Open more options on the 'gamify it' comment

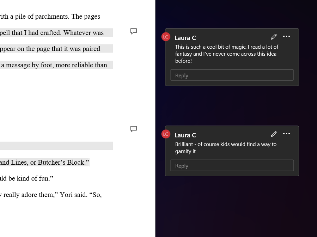click(x=287, y=134)
